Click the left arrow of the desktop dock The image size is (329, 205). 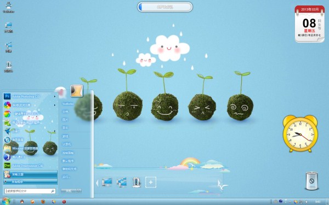97,183
